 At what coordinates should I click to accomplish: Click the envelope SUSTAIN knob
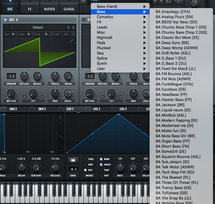click(36, 167)
